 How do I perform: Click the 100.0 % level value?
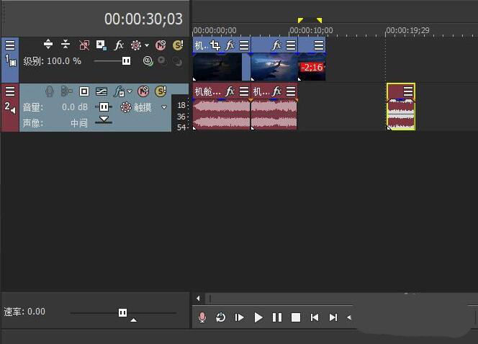click(64, 61)
